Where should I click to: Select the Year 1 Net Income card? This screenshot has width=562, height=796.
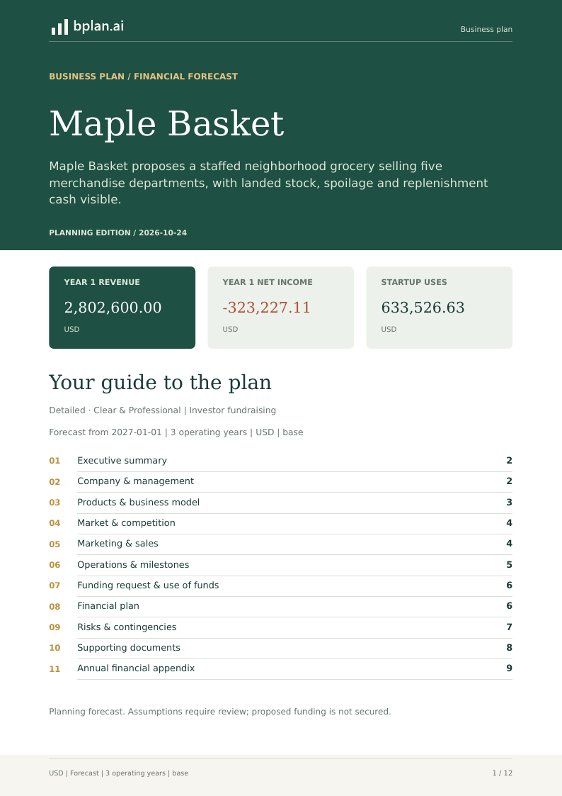281,308
